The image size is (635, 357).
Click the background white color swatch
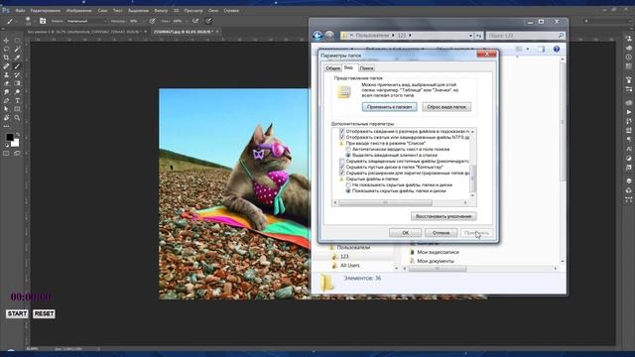tap(16, 143)
